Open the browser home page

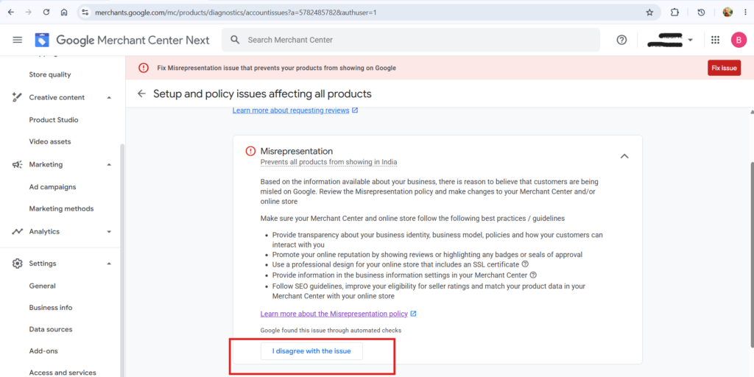point(64,13)
